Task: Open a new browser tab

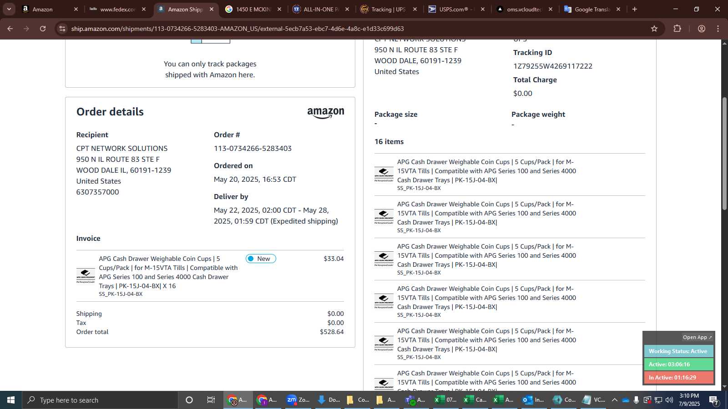Action: coord(635,9)
